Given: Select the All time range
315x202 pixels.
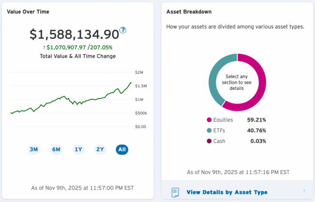Looking at the screenshot, I should tap(122, 150).
